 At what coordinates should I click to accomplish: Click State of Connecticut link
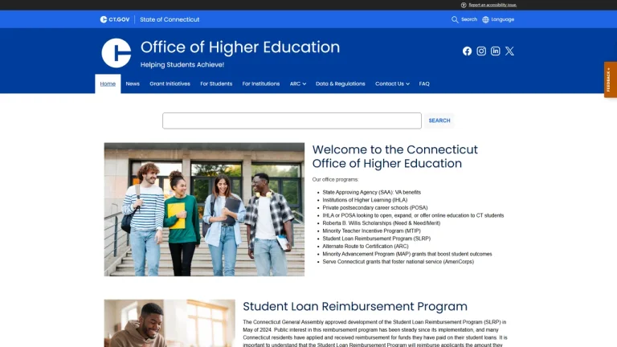tap(170, 19)
